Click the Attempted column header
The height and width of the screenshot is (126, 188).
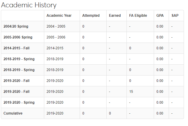point(91,16)
